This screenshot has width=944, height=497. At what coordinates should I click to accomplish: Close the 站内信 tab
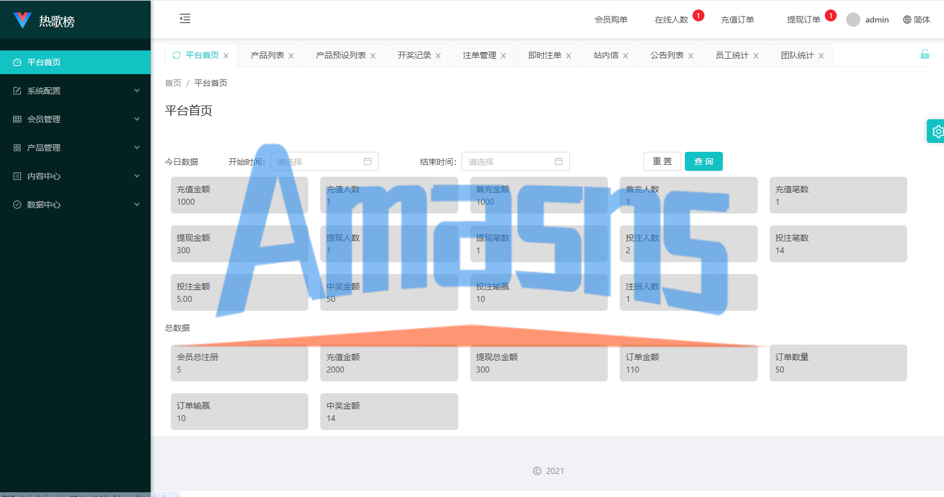pos(626,56)
